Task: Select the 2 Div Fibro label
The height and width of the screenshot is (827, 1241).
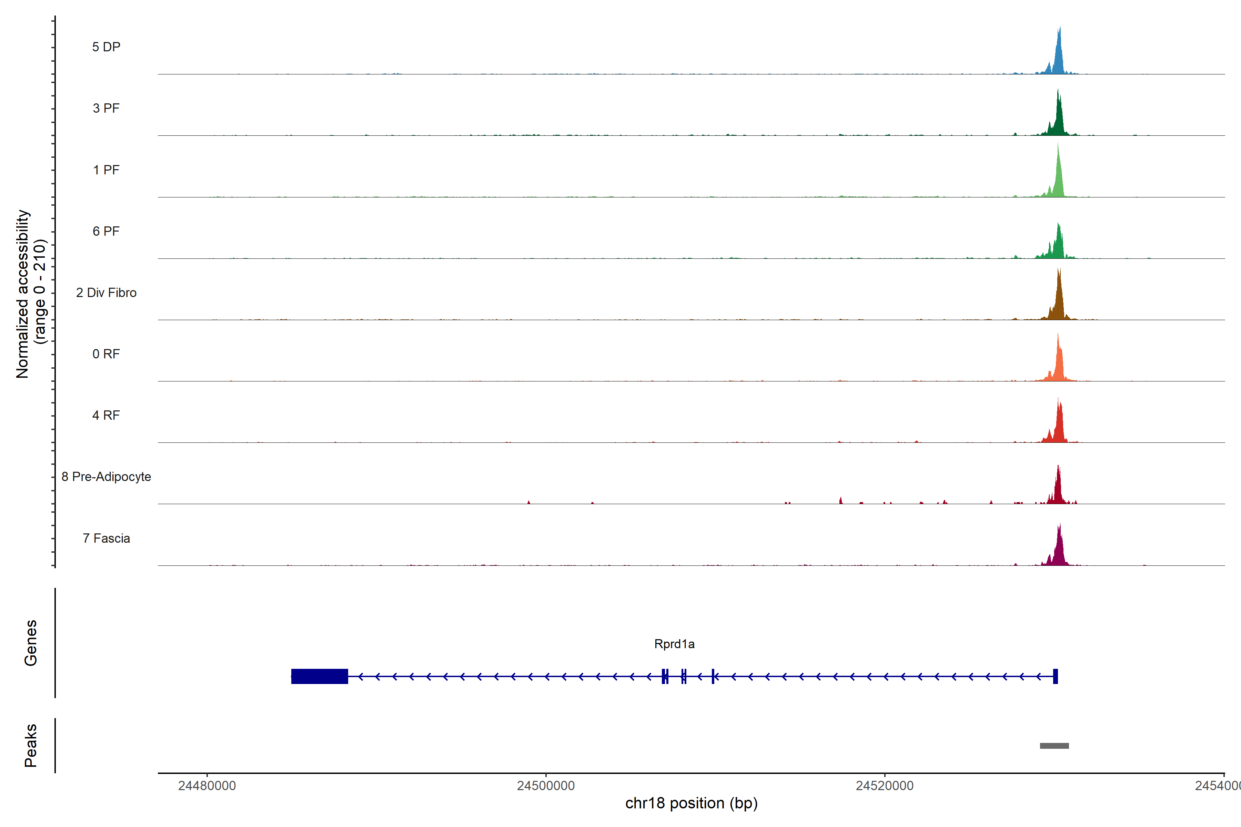Action: tap(106, 293)
